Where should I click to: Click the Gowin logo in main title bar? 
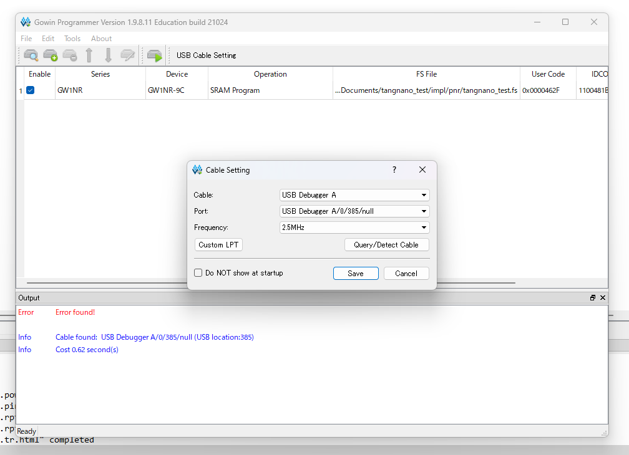[26, 22]
